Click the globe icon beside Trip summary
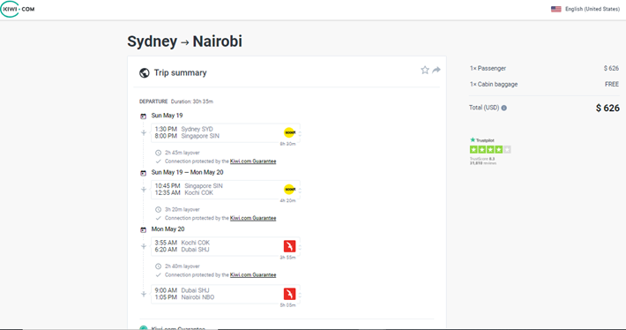 [144, 72]
